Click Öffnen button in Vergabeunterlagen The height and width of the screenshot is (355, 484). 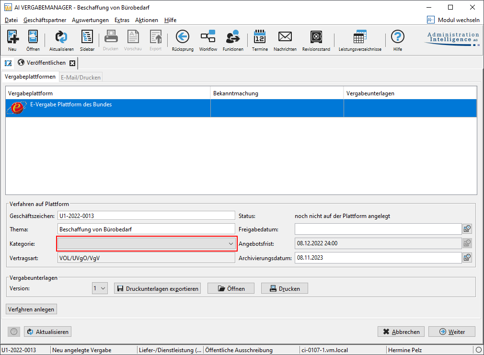click(x=231, y=288)
